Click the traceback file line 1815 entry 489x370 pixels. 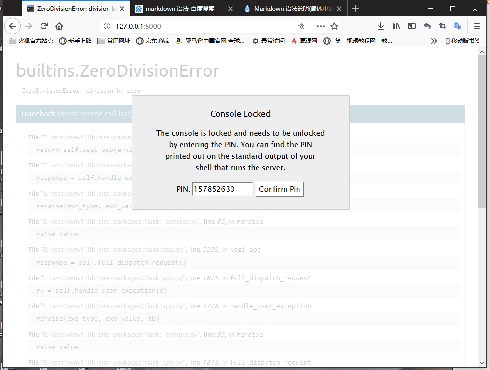[169, 278]
